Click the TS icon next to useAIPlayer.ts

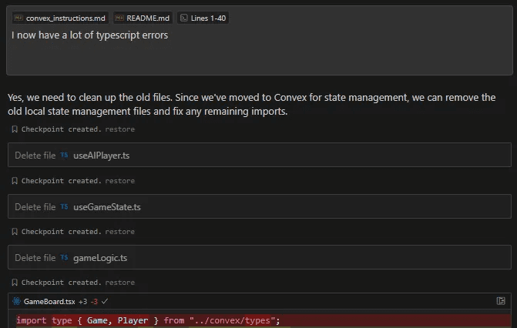65,156
